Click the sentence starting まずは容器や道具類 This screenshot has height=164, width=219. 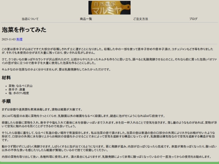(x=42, y=109)
